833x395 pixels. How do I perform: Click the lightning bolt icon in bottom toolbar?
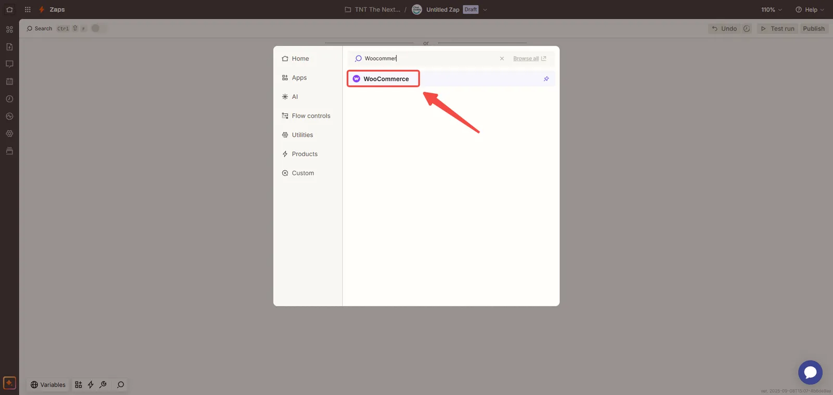pyautogui.click(x=91, y=385)
